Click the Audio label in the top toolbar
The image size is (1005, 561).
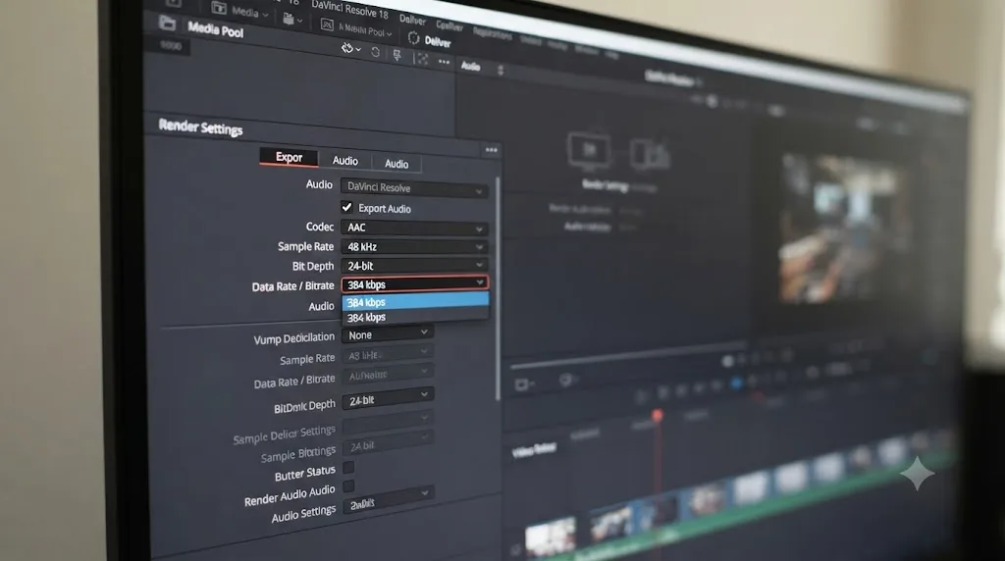click(x=470, y=66)
